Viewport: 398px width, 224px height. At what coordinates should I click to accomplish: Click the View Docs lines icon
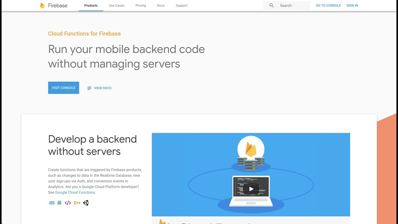89,88
